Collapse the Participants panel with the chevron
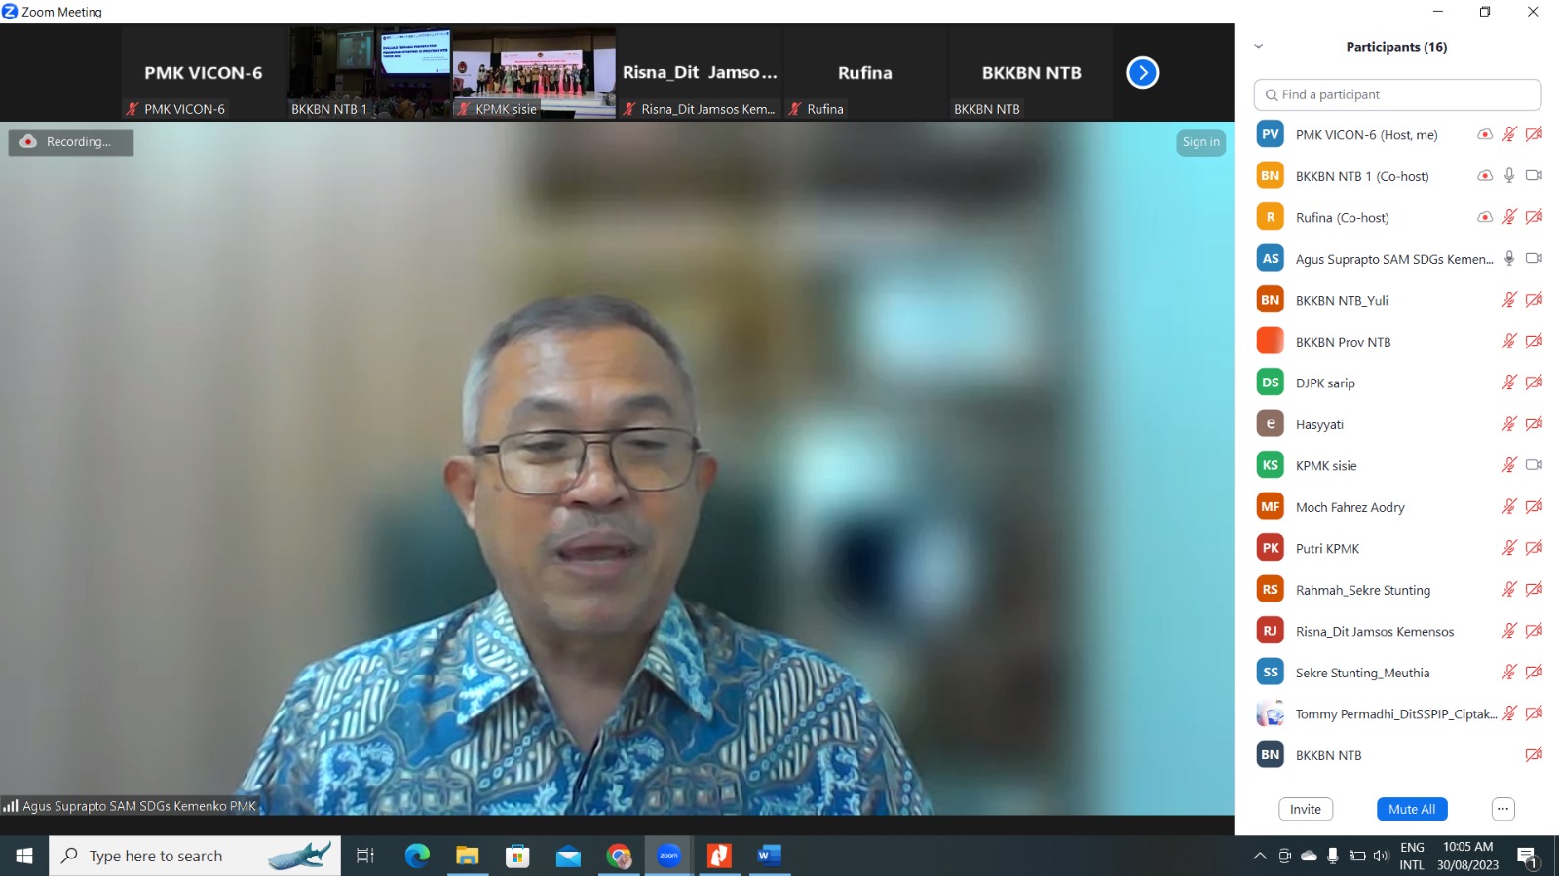The width and height of the screenshot is (1559, 876). (x=1258, y=47)
